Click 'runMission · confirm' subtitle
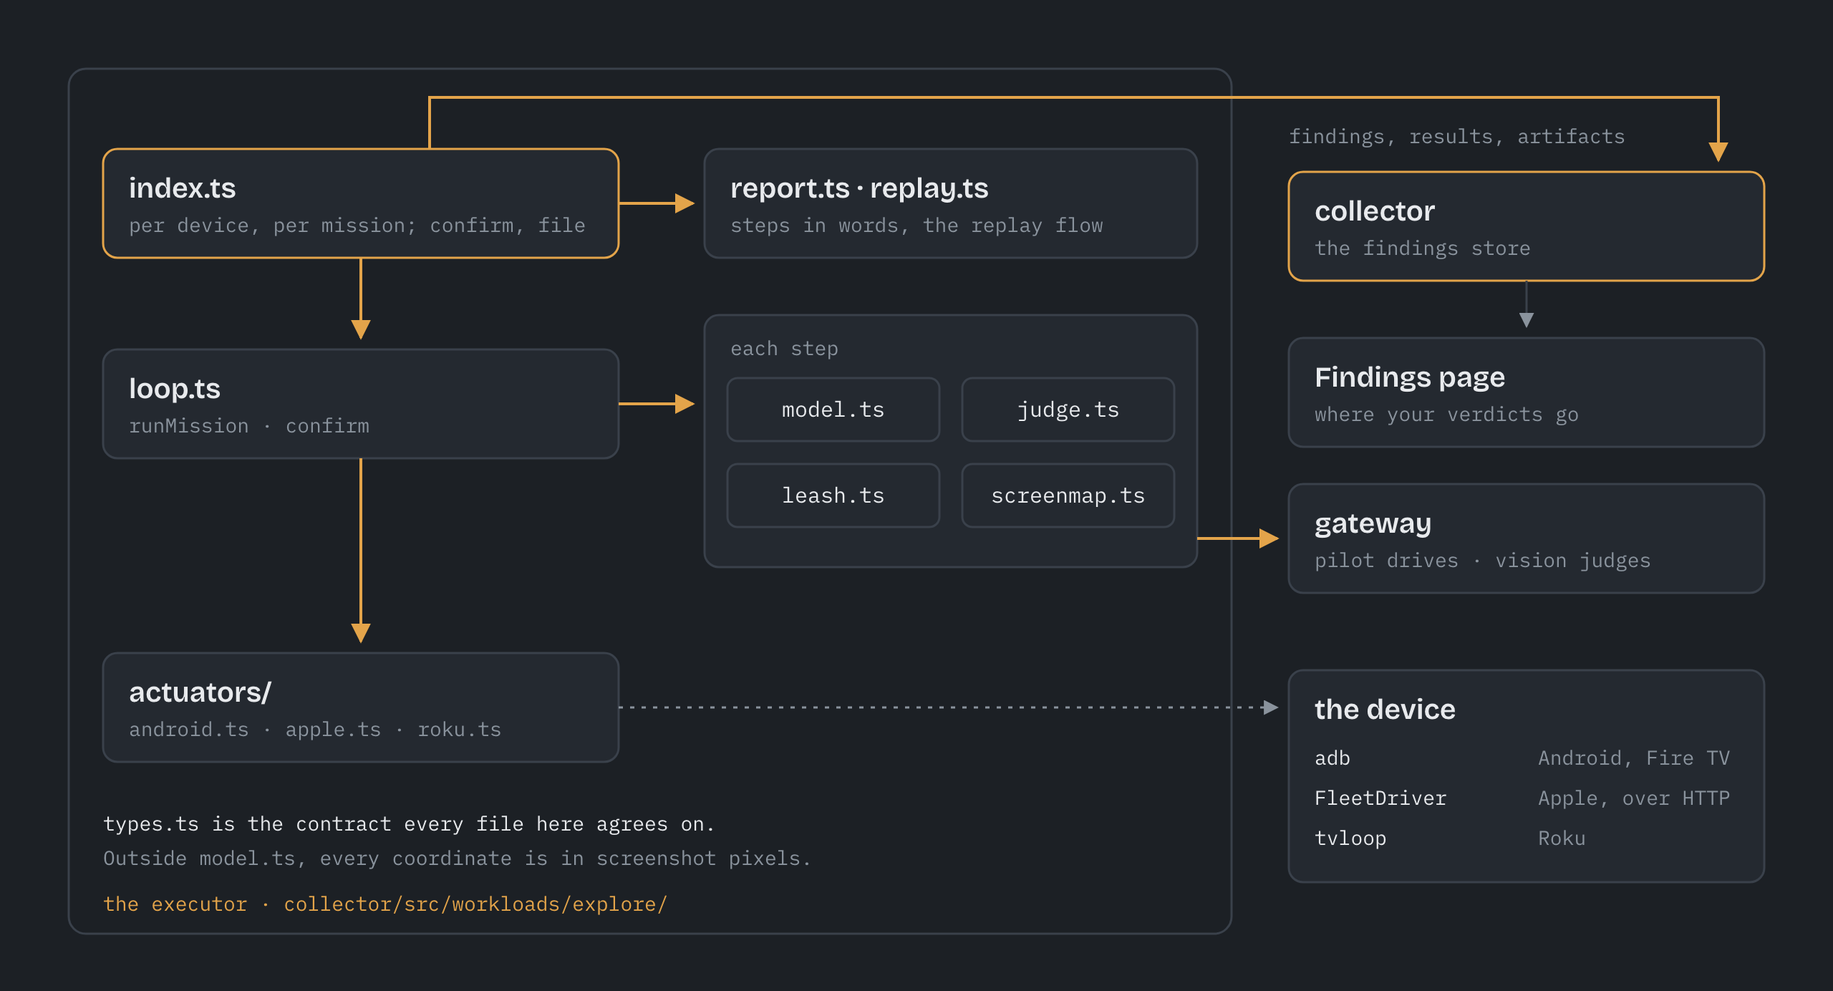1833x991 pixels. pos(249,426)
